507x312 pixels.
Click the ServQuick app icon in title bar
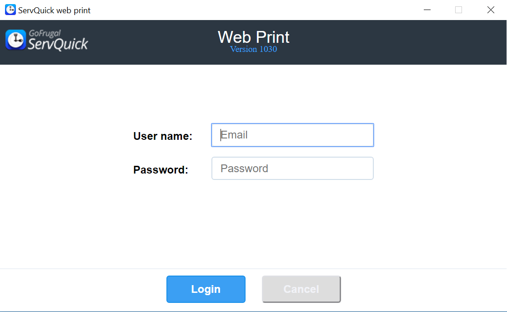10,10
